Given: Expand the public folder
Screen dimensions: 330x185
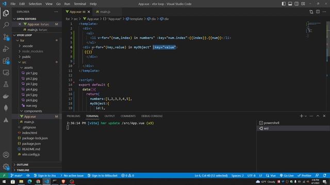Looking at the screenshot, I should point(26,57).
